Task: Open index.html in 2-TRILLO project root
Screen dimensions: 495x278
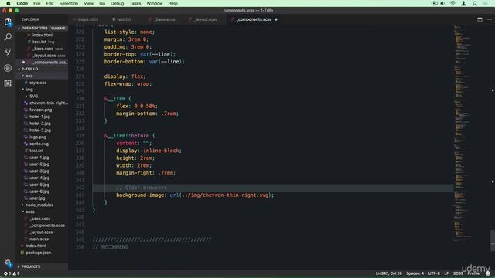Action: point(36,246)
